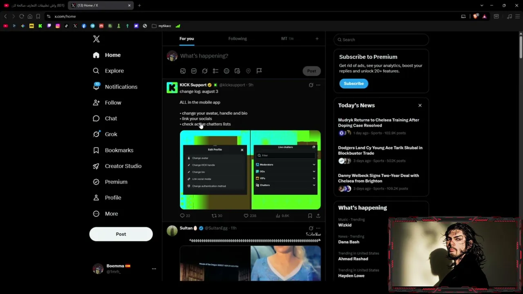Viewport: 523px width, 294px height.
Task: Add a poll to the new post
Action: click(216, 71)
